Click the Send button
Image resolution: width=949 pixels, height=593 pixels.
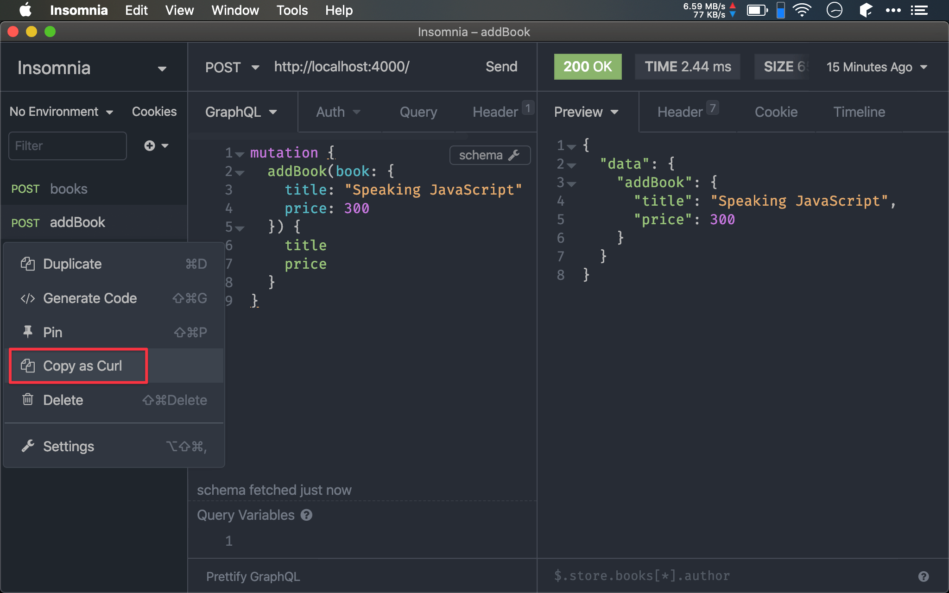pos(501,67)
